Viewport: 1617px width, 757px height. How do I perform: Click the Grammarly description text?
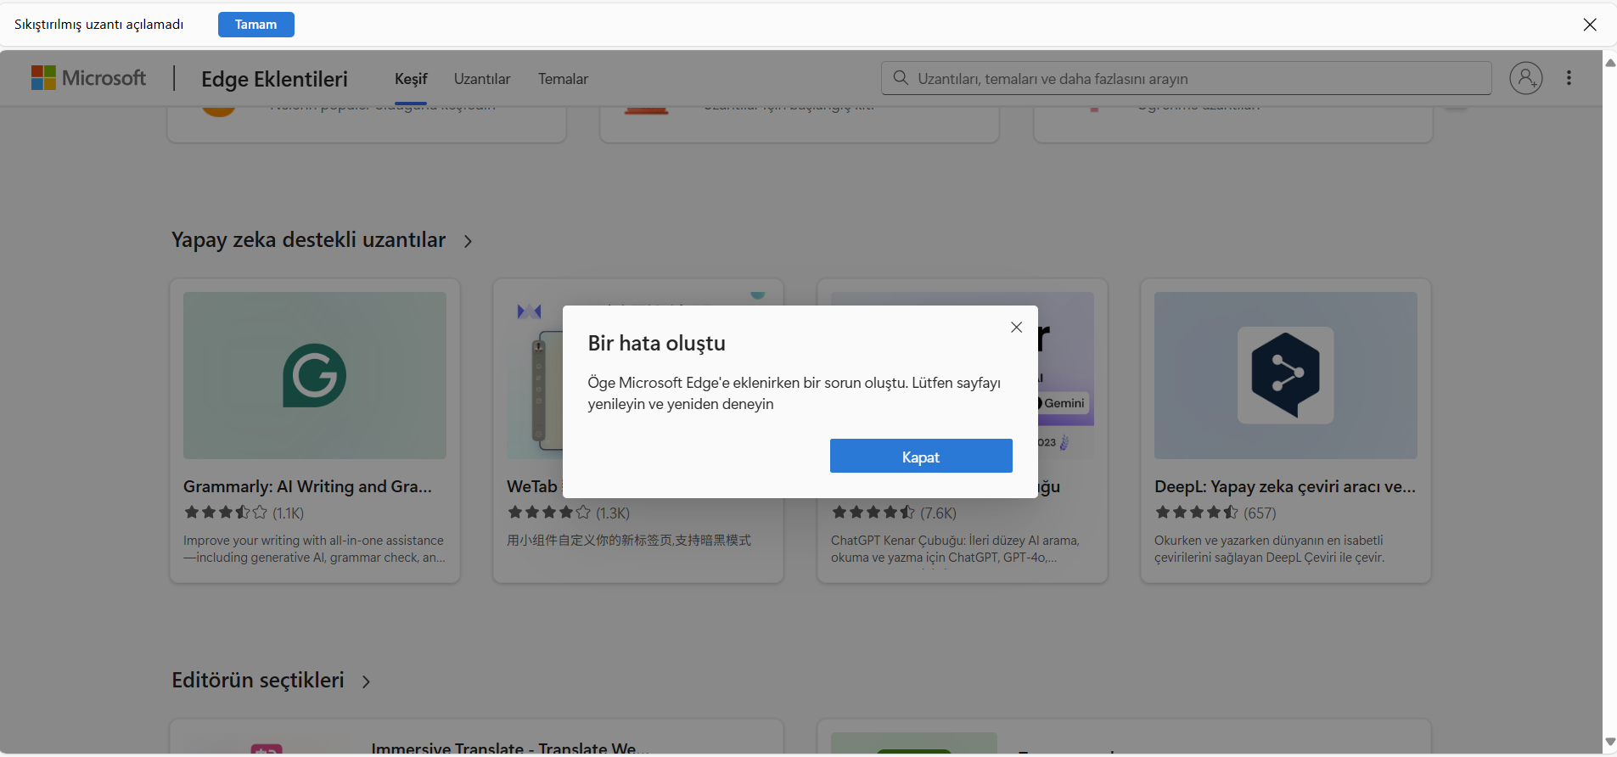314,549
